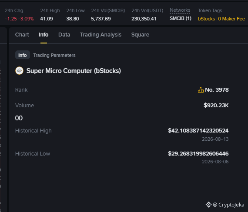Image resolution: width=248 pixels, height=212 pixels.
Task: Click the Binance Square watermark icon
Action: 208,205
